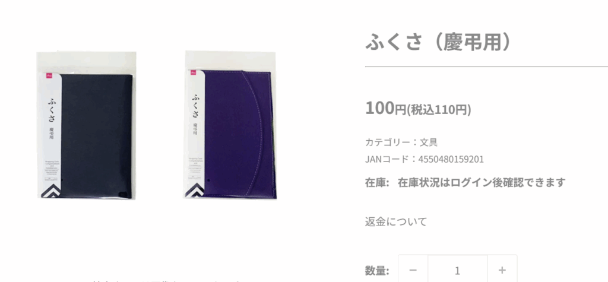
Task: Click the purple fukusa product image
Action: [x=231, y=125]
